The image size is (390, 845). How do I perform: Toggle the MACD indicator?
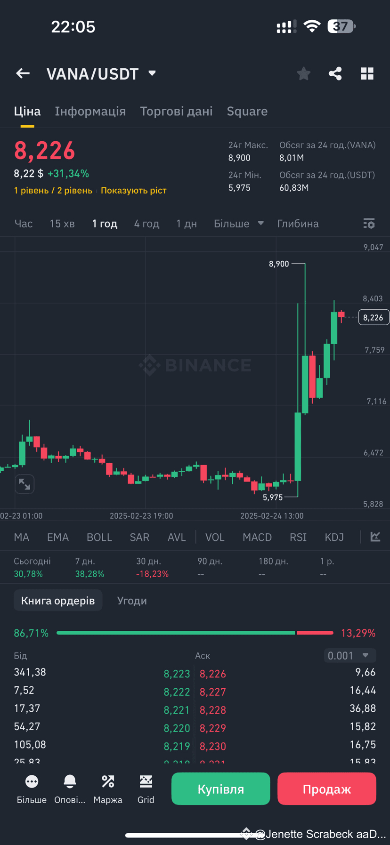point(257,537)
